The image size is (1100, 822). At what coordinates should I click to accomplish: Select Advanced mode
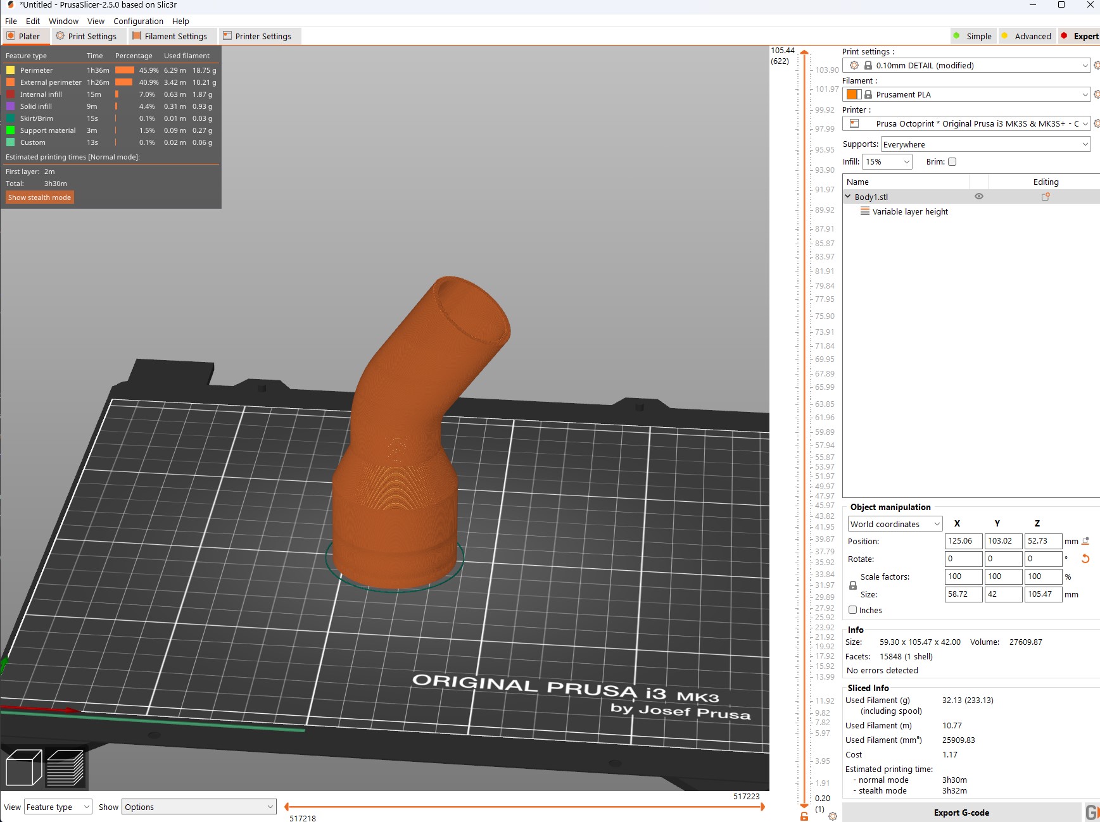point(1027,36)
